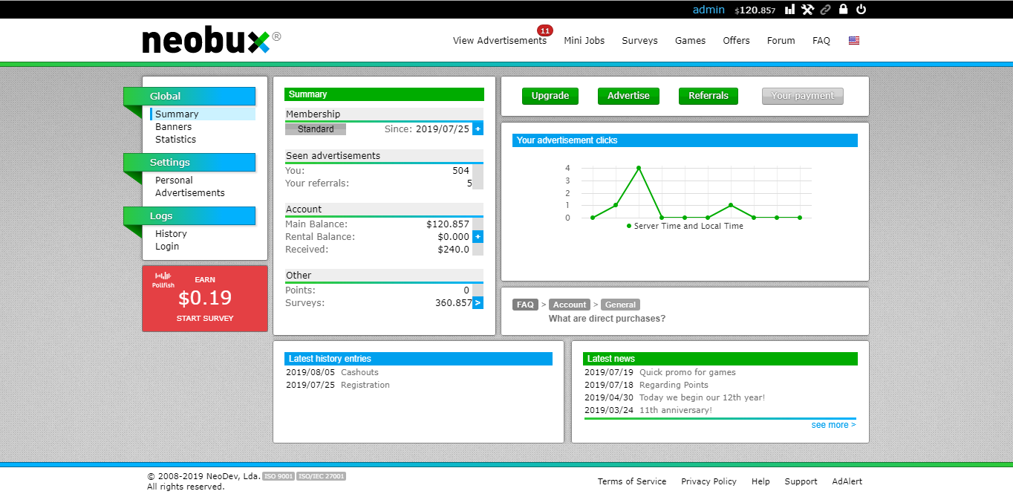
Task: Open the Help footer link
Action: pos(760,481)
